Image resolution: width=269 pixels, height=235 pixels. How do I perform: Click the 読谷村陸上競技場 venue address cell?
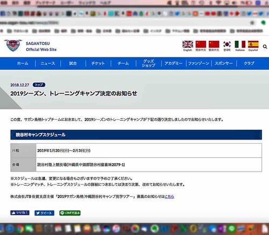tap(148, 165)
